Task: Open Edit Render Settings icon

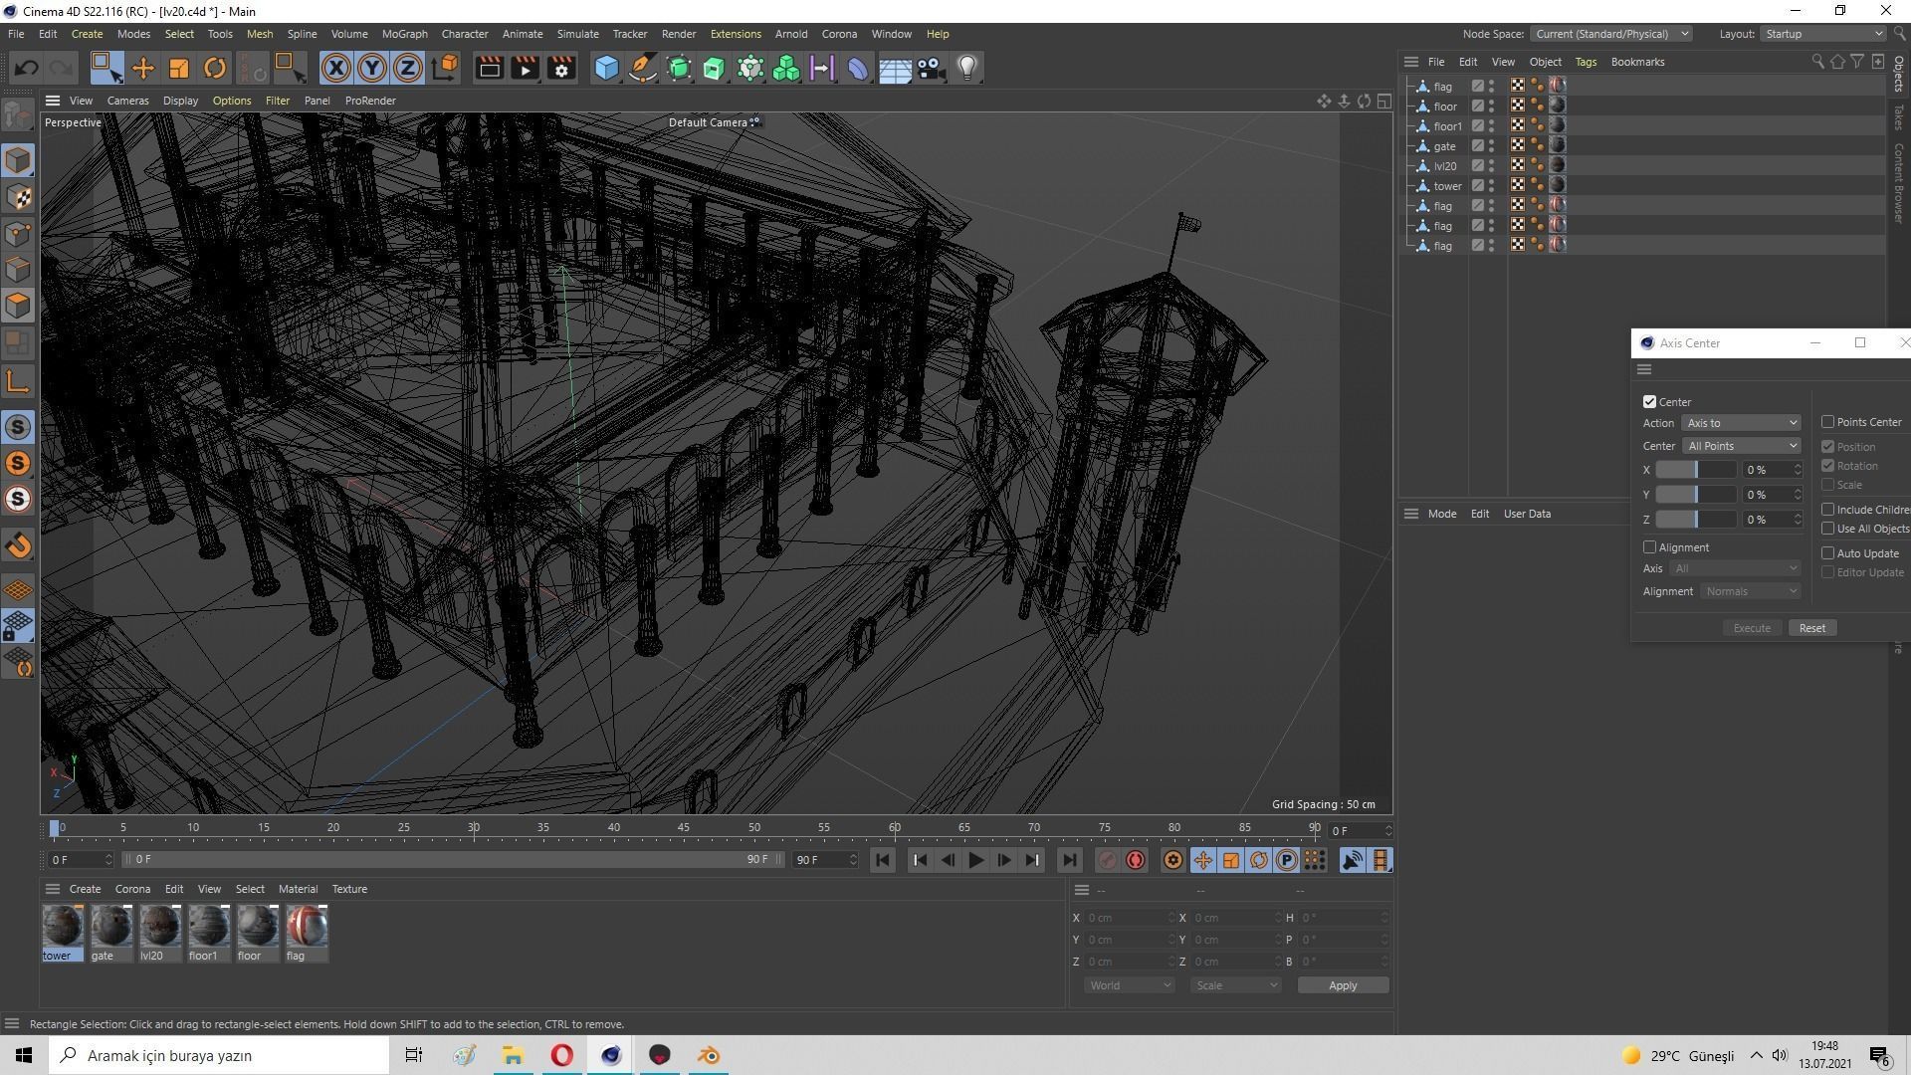Action: tap(561, 68)
